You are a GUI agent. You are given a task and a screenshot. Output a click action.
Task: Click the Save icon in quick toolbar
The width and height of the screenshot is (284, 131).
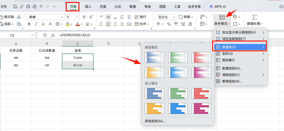[15, 7]
